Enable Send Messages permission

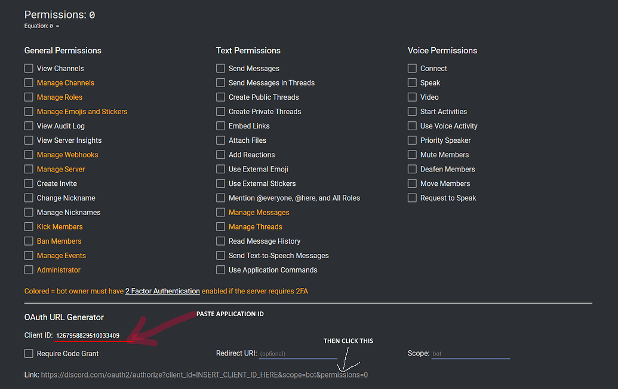[221, 69]
